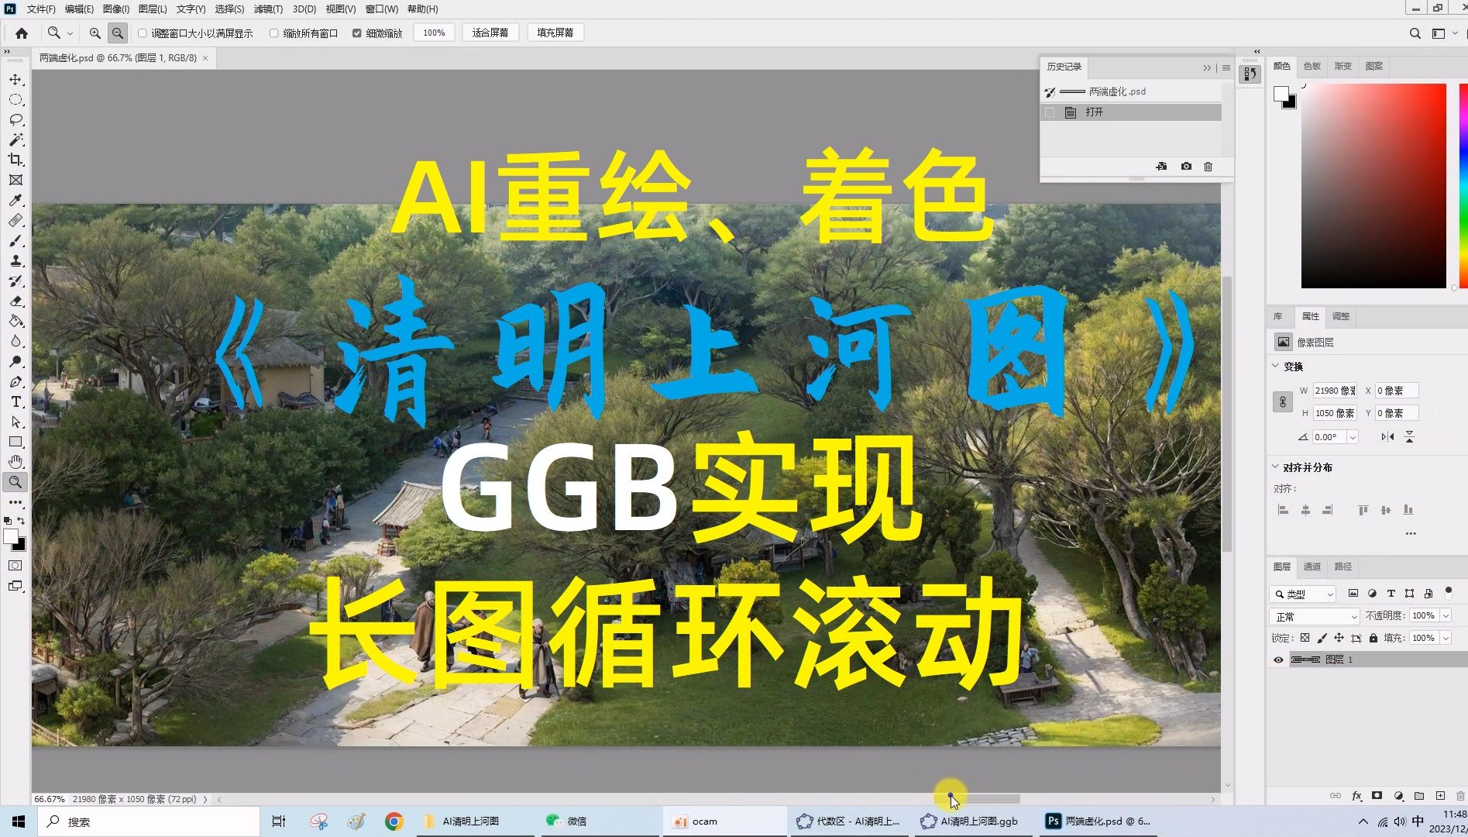Toggle width-height link in Properties panel
Image resolution: width=1468 pixels, height=837 pixels.
[x=1283, y=402]
